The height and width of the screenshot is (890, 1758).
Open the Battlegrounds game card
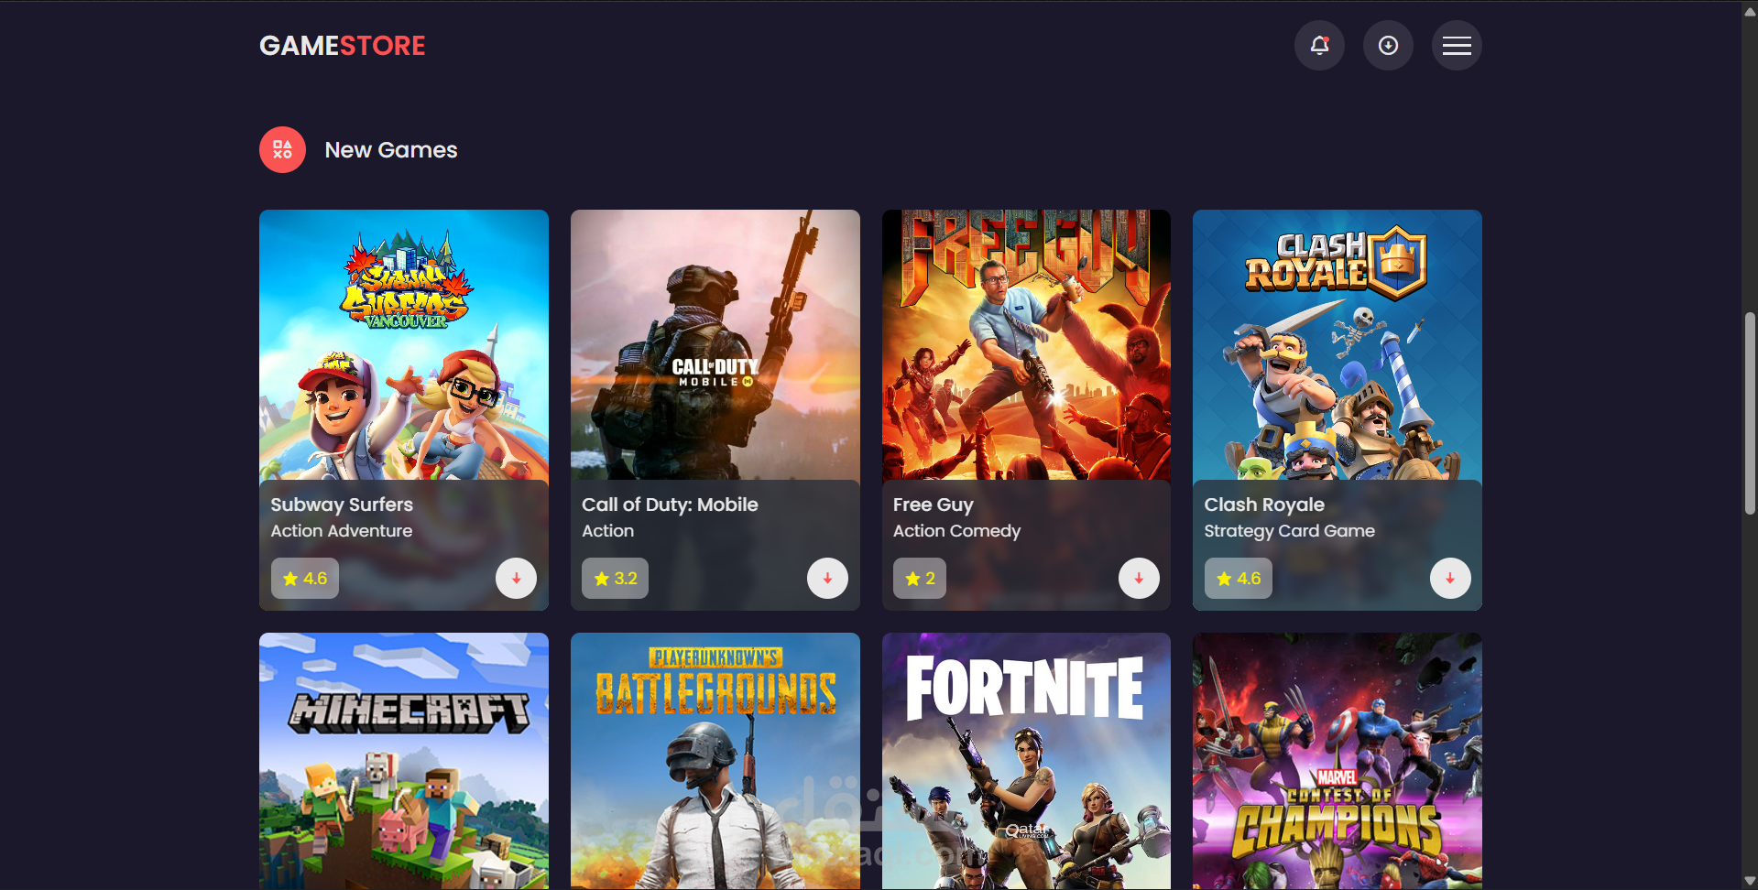point(715,761)
